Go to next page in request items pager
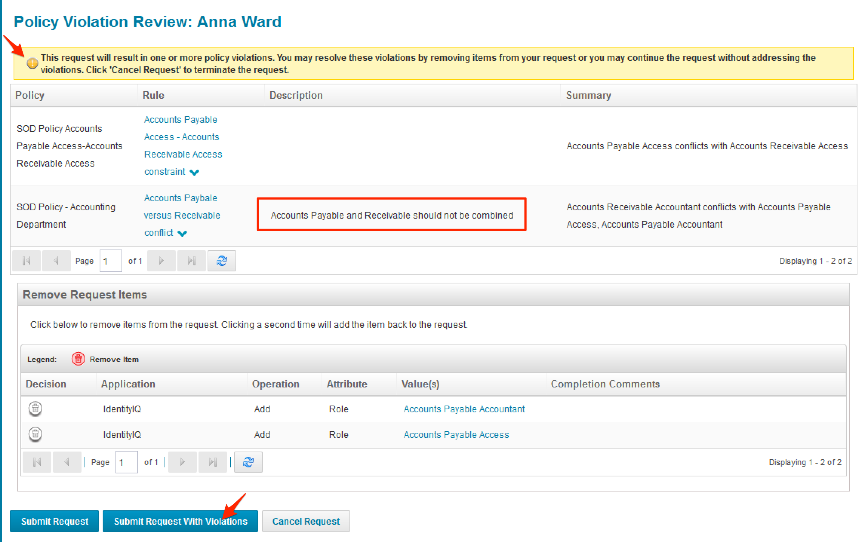 (x=183, y=462)
